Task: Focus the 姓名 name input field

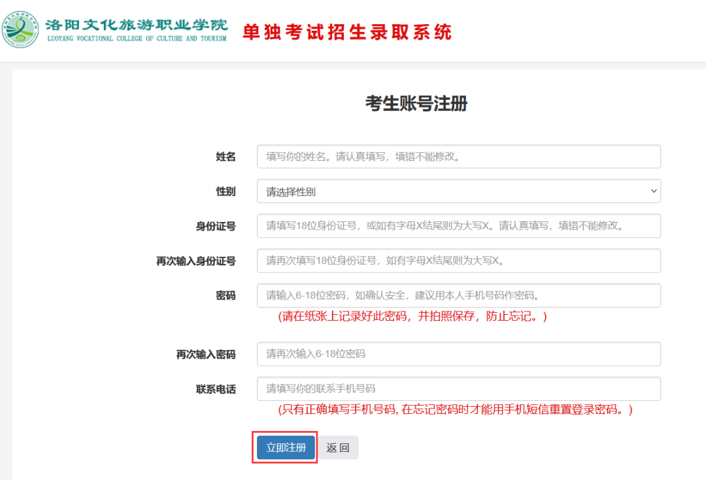Action: tap(458, 157)
